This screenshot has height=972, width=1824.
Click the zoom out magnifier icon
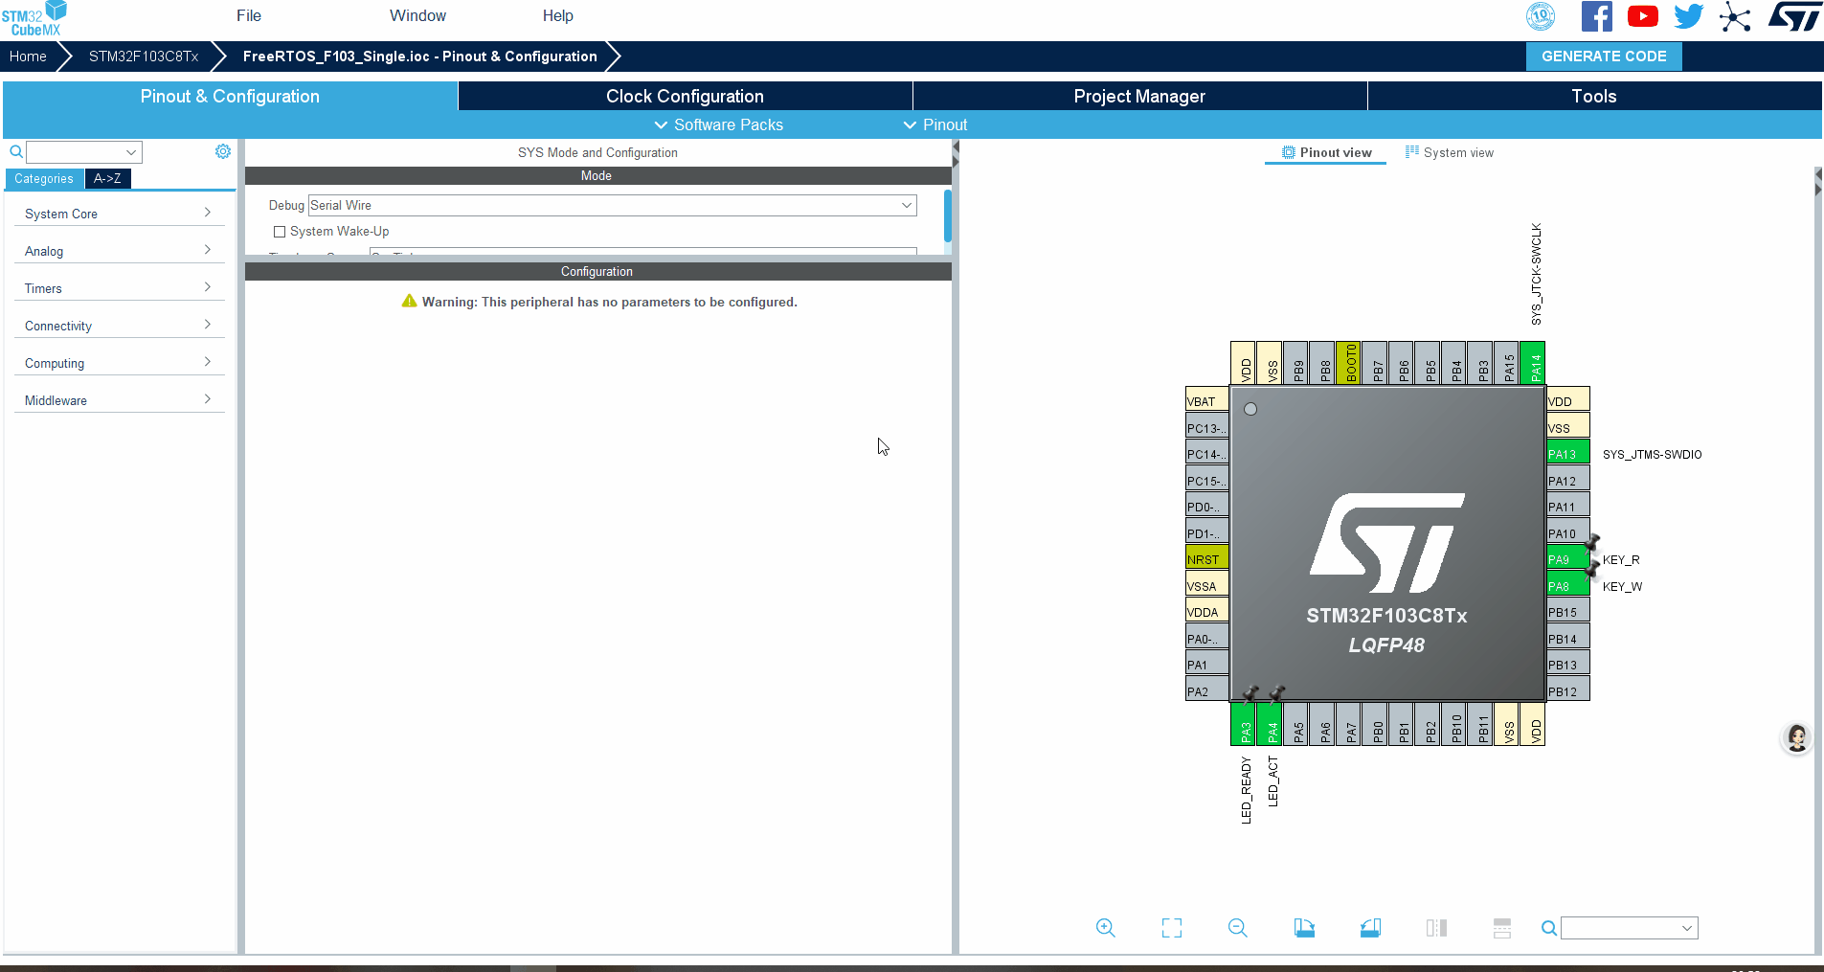(x=1237, y=928)
